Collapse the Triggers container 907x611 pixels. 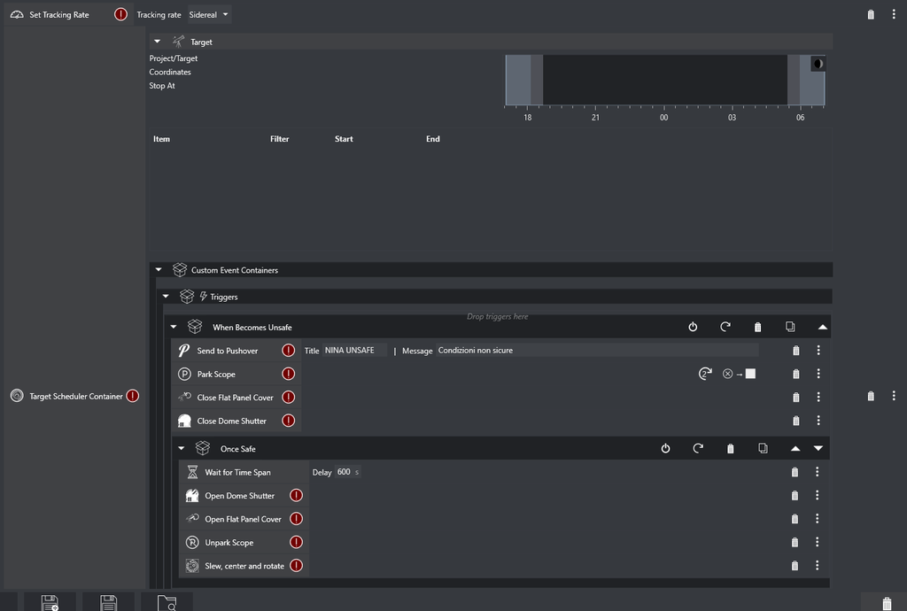click(x=166, y=296)
